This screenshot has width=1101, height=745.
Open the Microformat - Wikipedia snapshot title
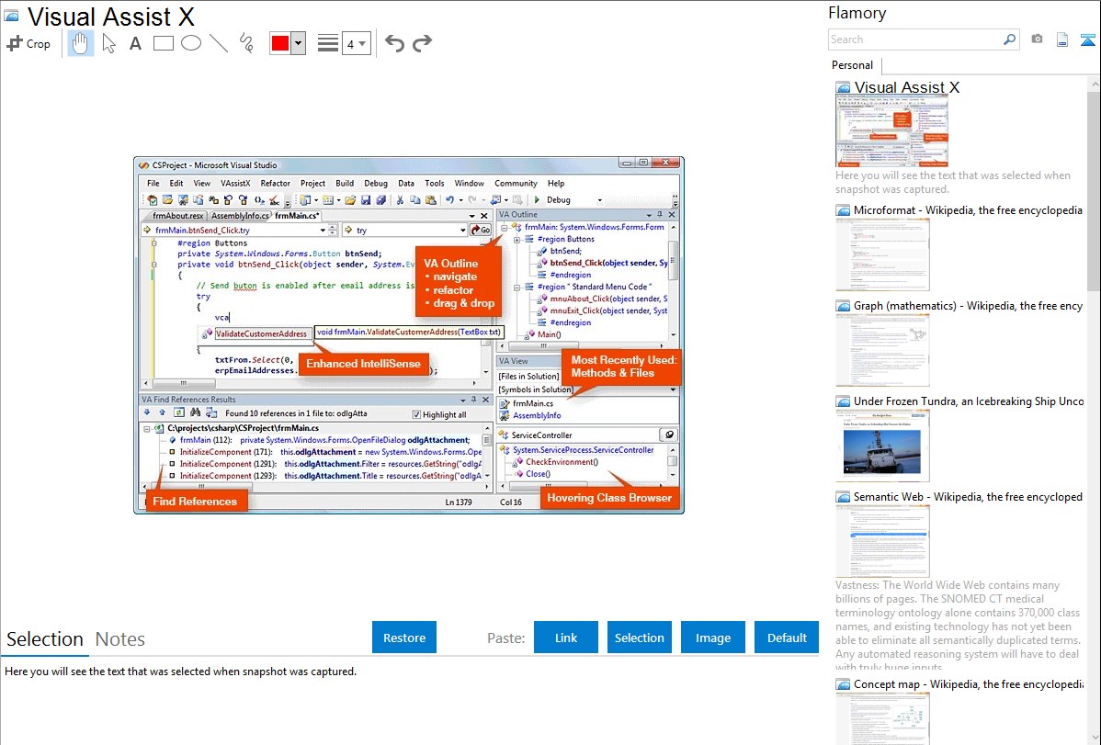[968, 210]
